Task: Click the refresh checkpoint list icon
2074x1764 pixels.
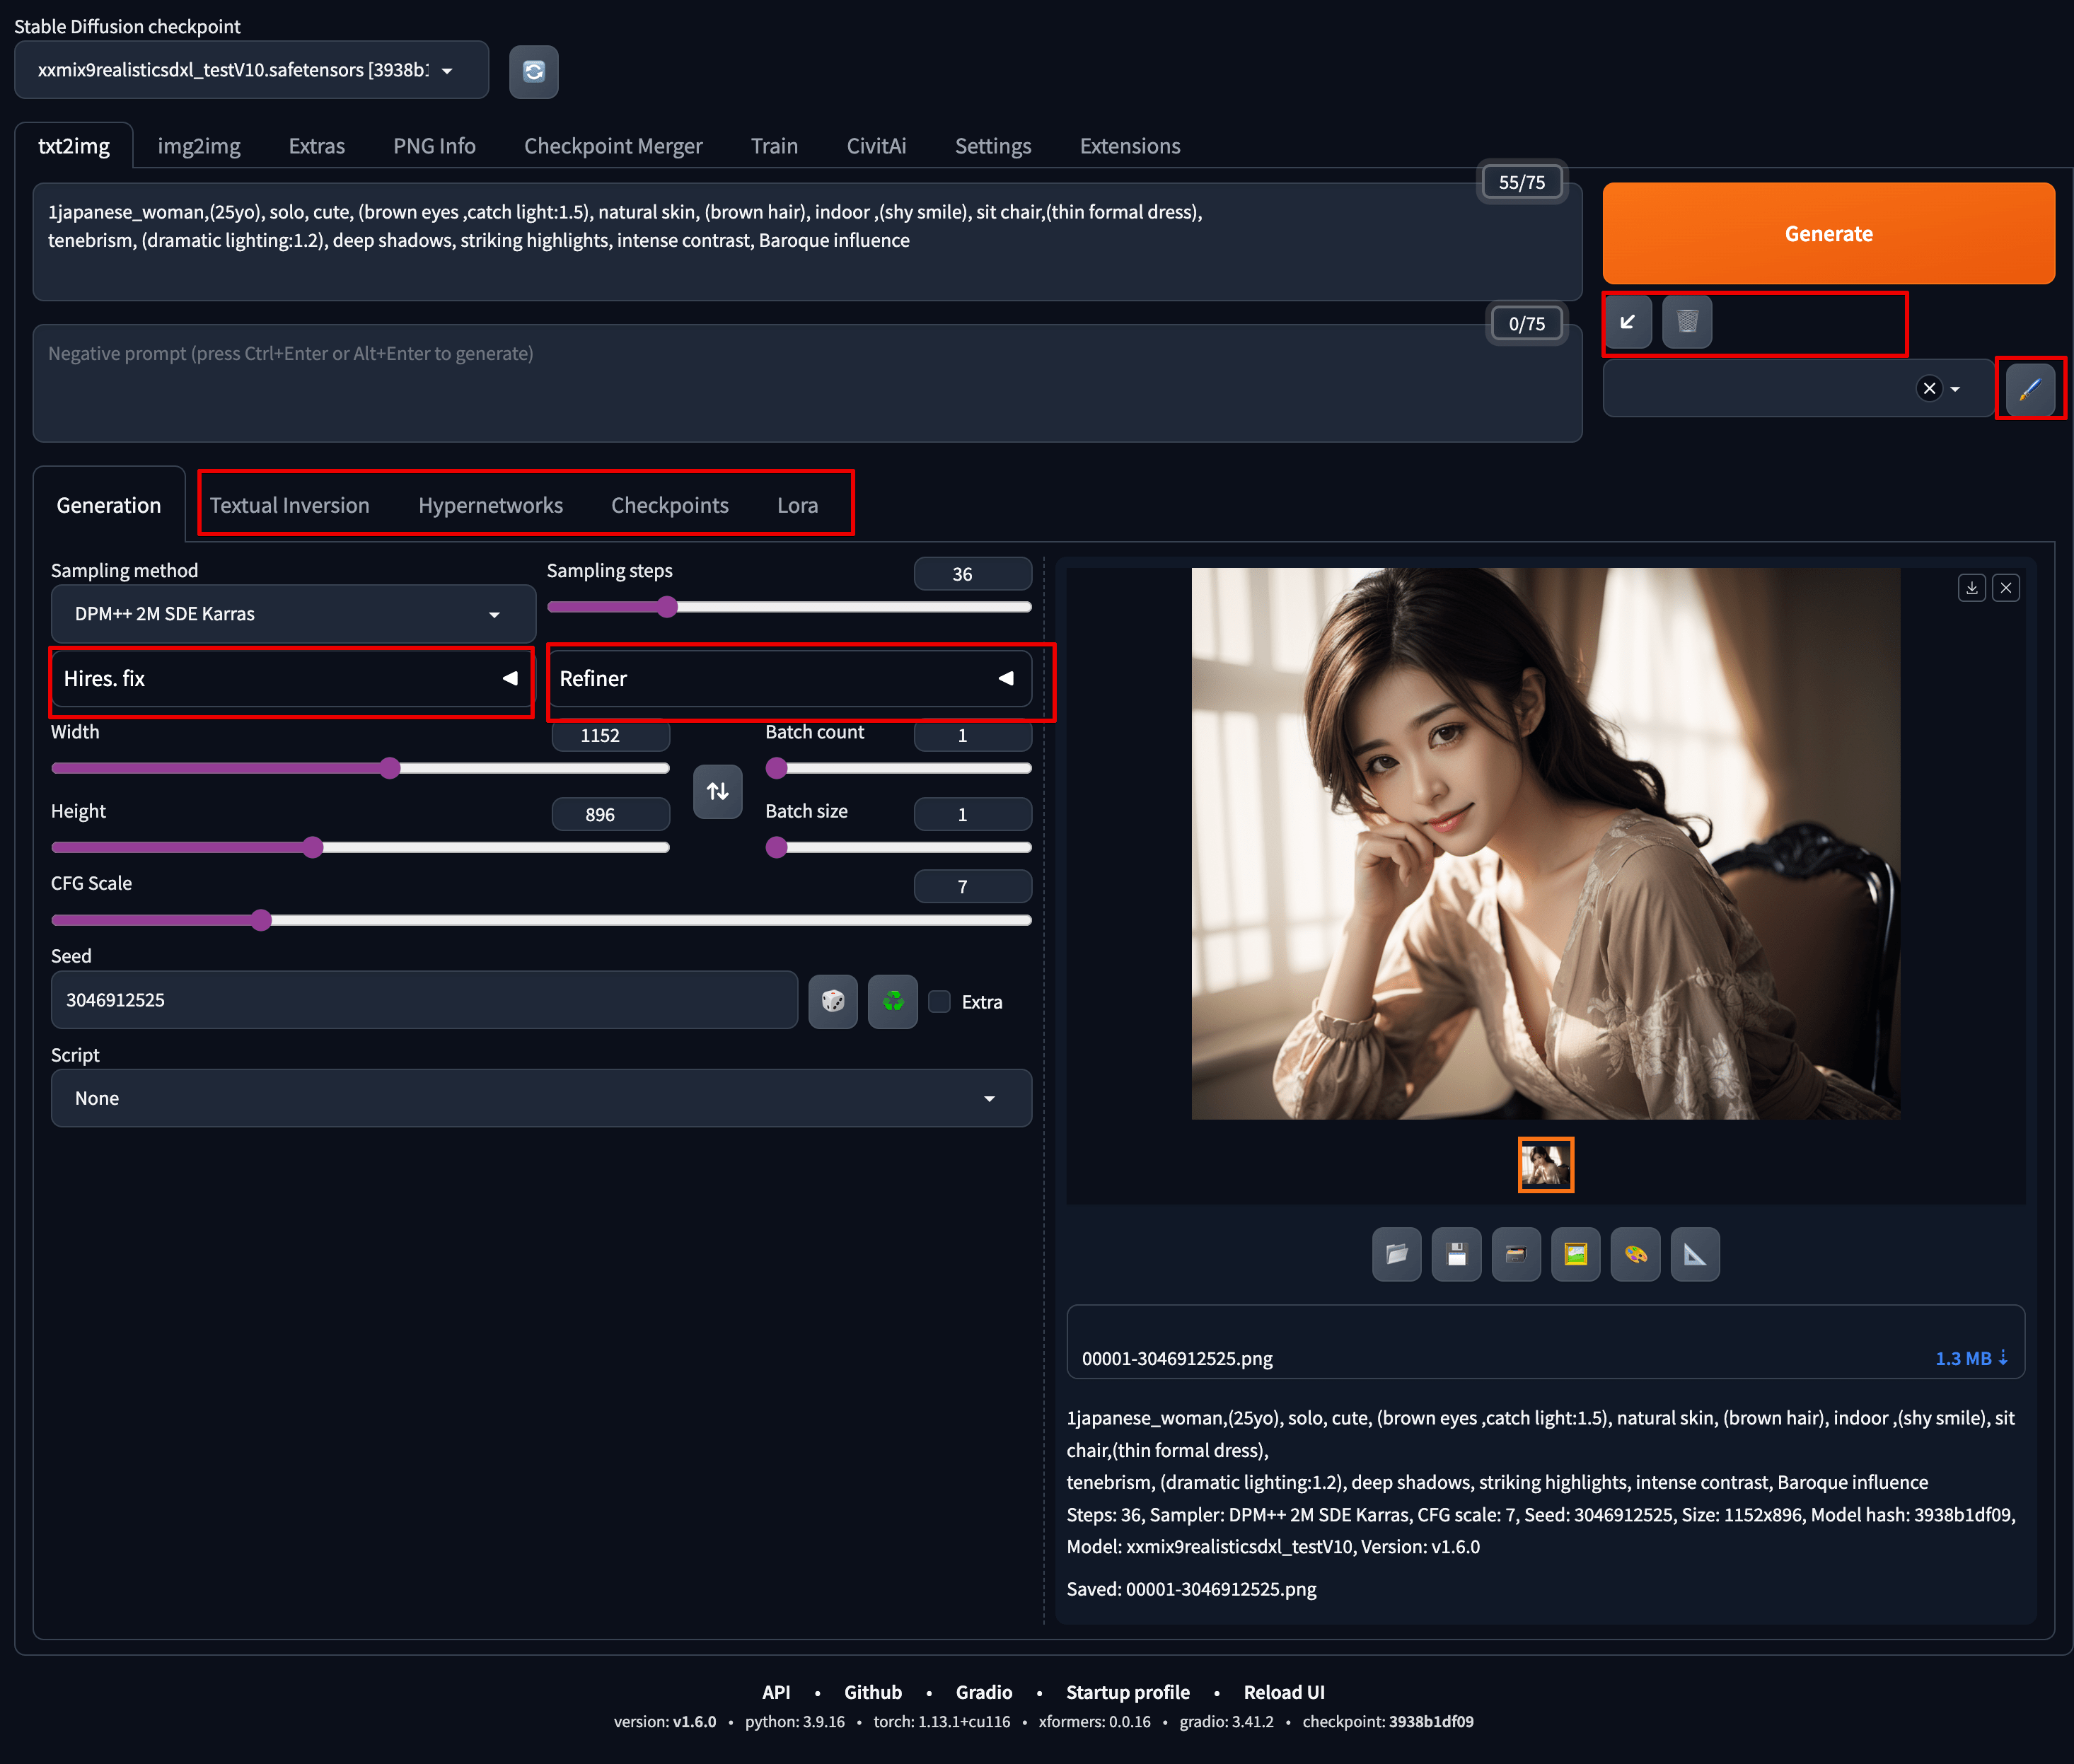Action: 533,72
